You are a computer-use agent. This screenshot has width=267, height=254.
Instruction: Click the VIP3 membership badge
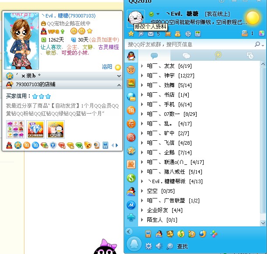[52, 31]
